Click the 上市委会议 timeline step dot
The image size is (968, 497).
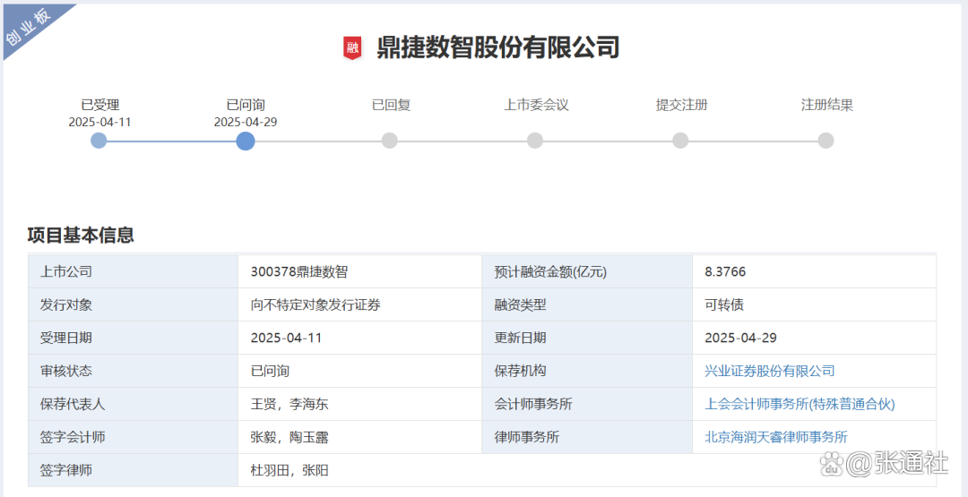[535, 141]
